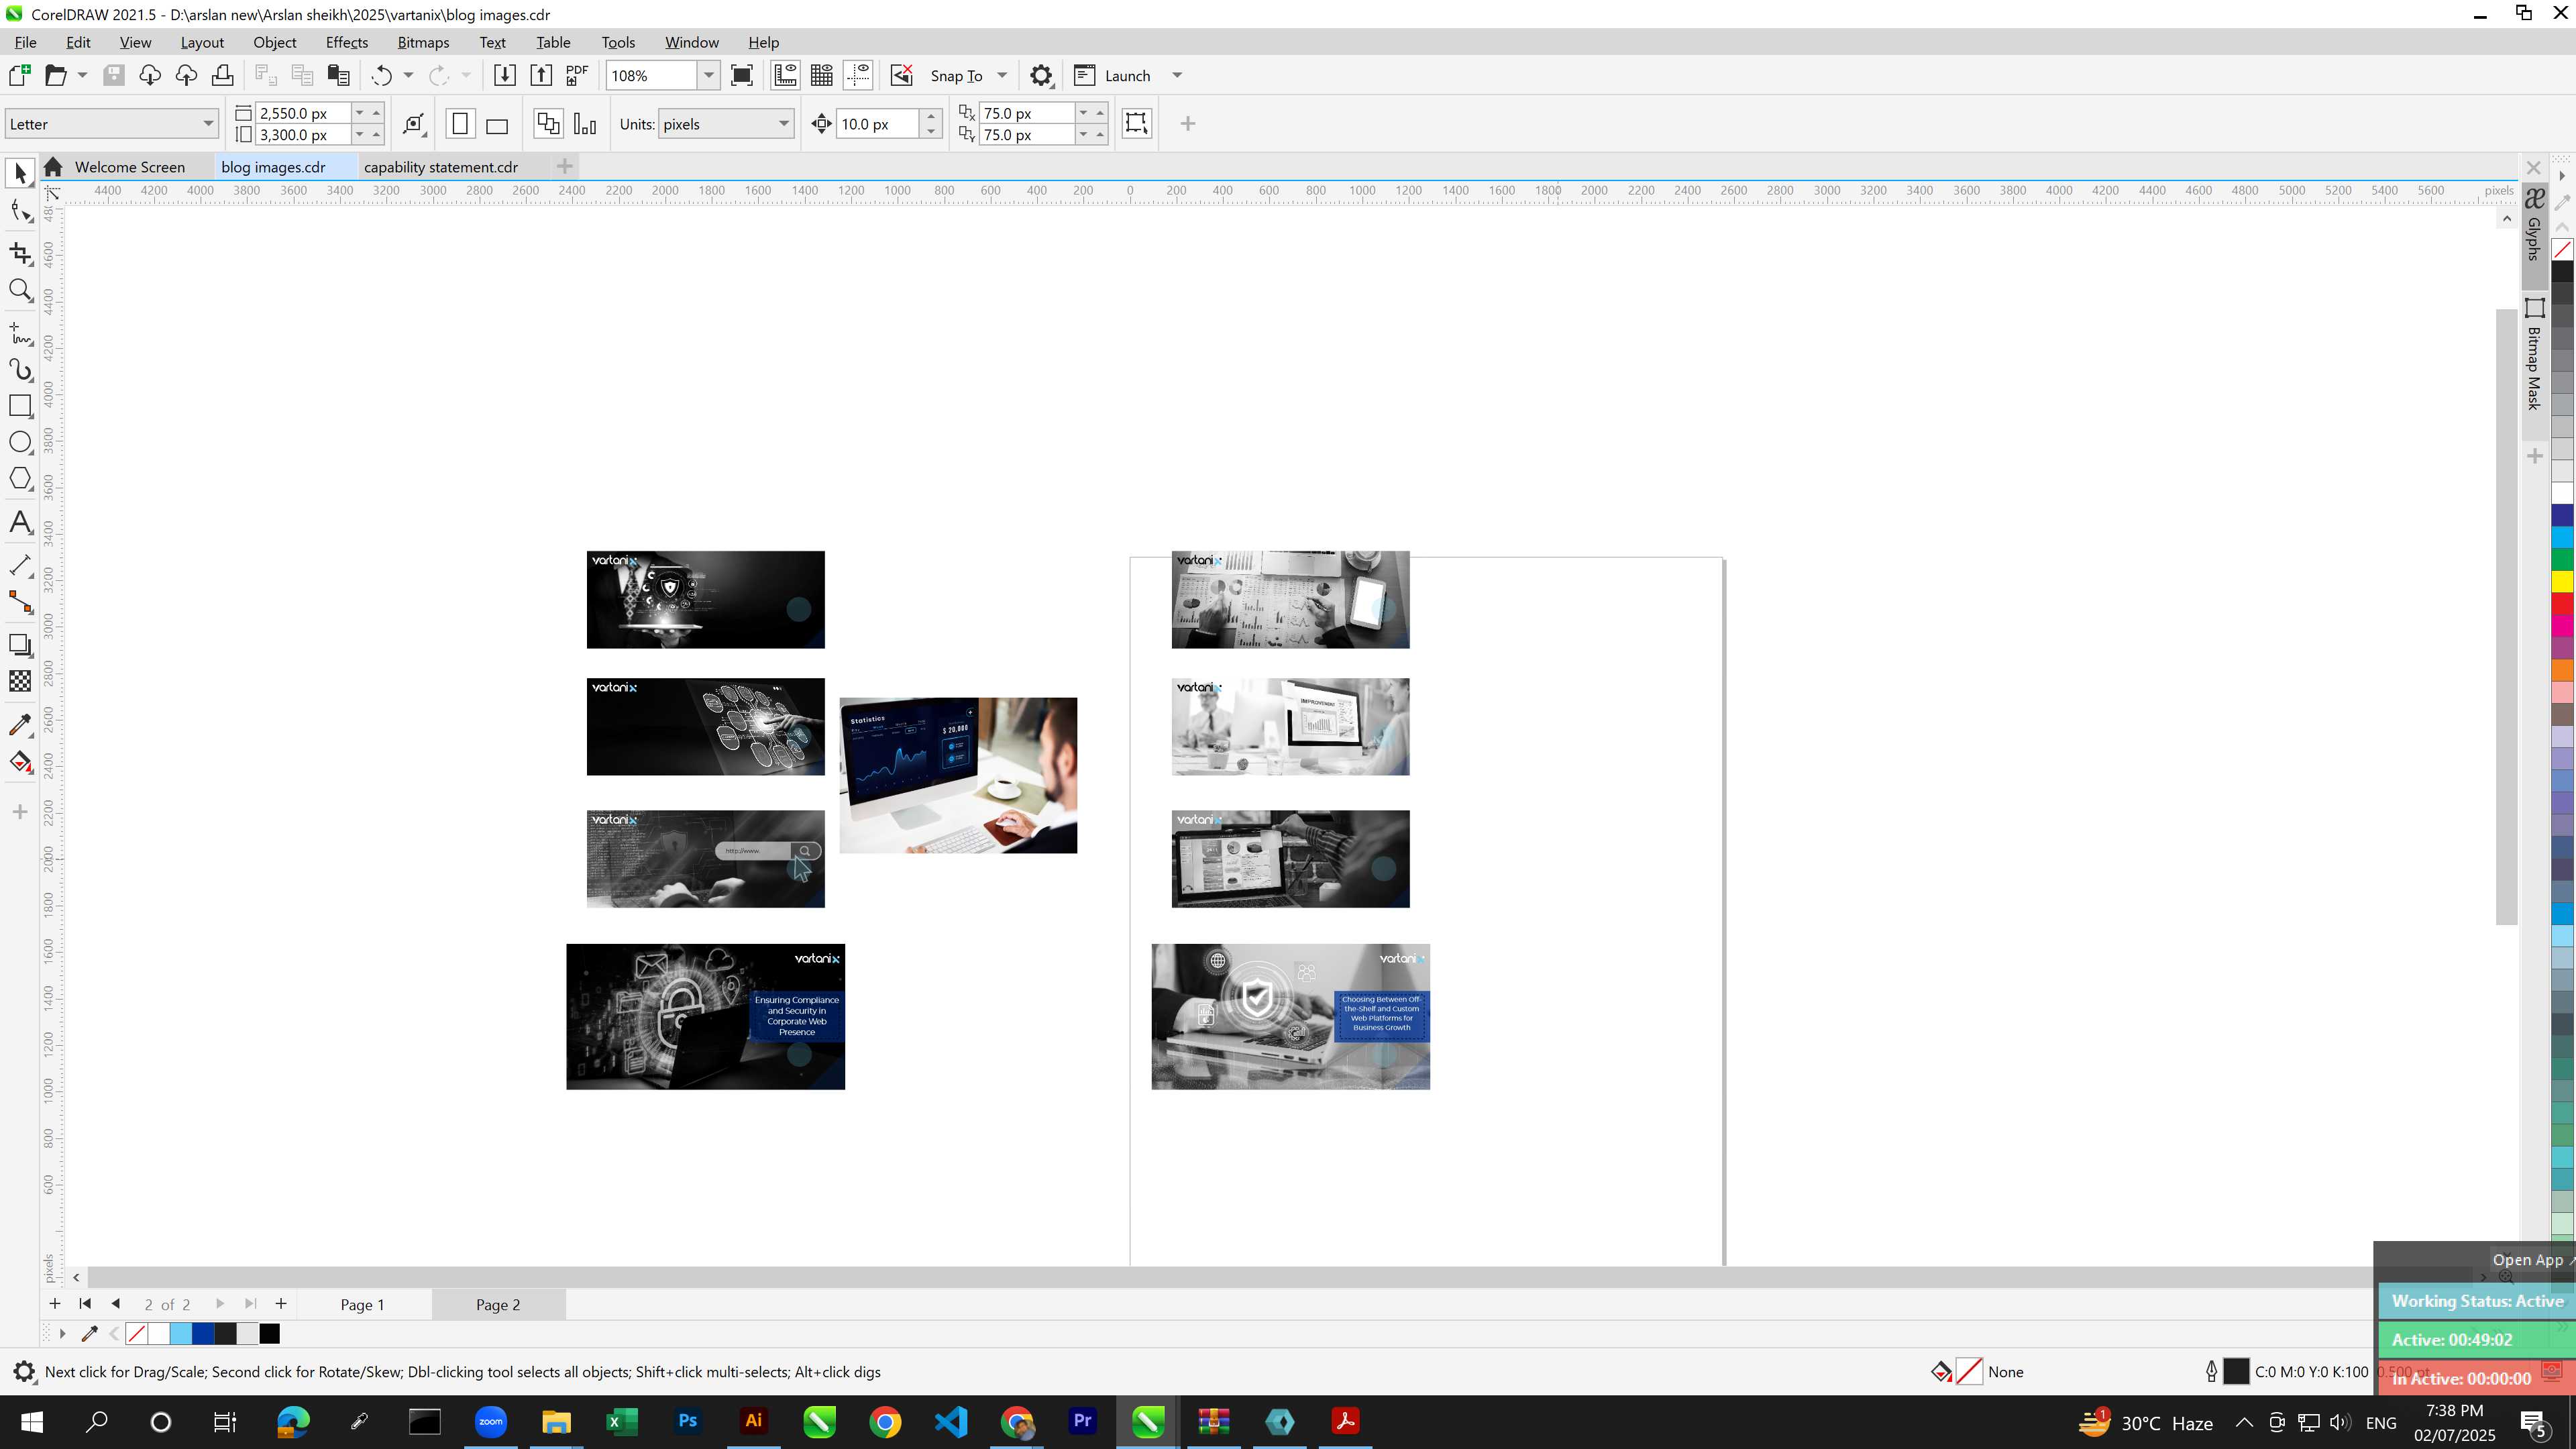Open the Effects menu

coord(346,42)
